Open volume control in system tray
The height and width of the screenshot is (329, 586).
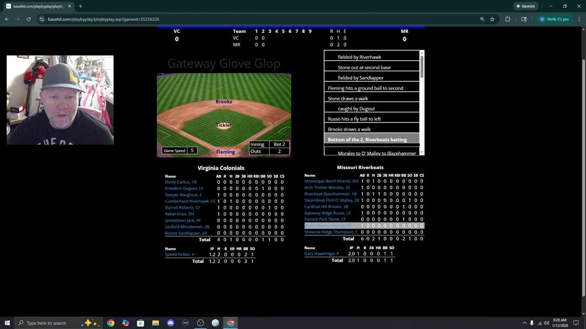(x=546, y=323)
